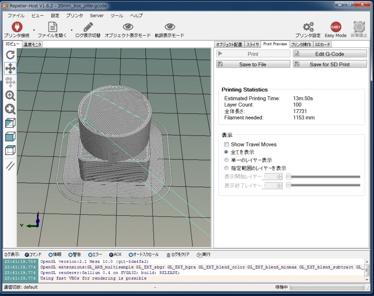Click the 通信切断: default status text
374x296 pixels.
(x=21, y=287)
